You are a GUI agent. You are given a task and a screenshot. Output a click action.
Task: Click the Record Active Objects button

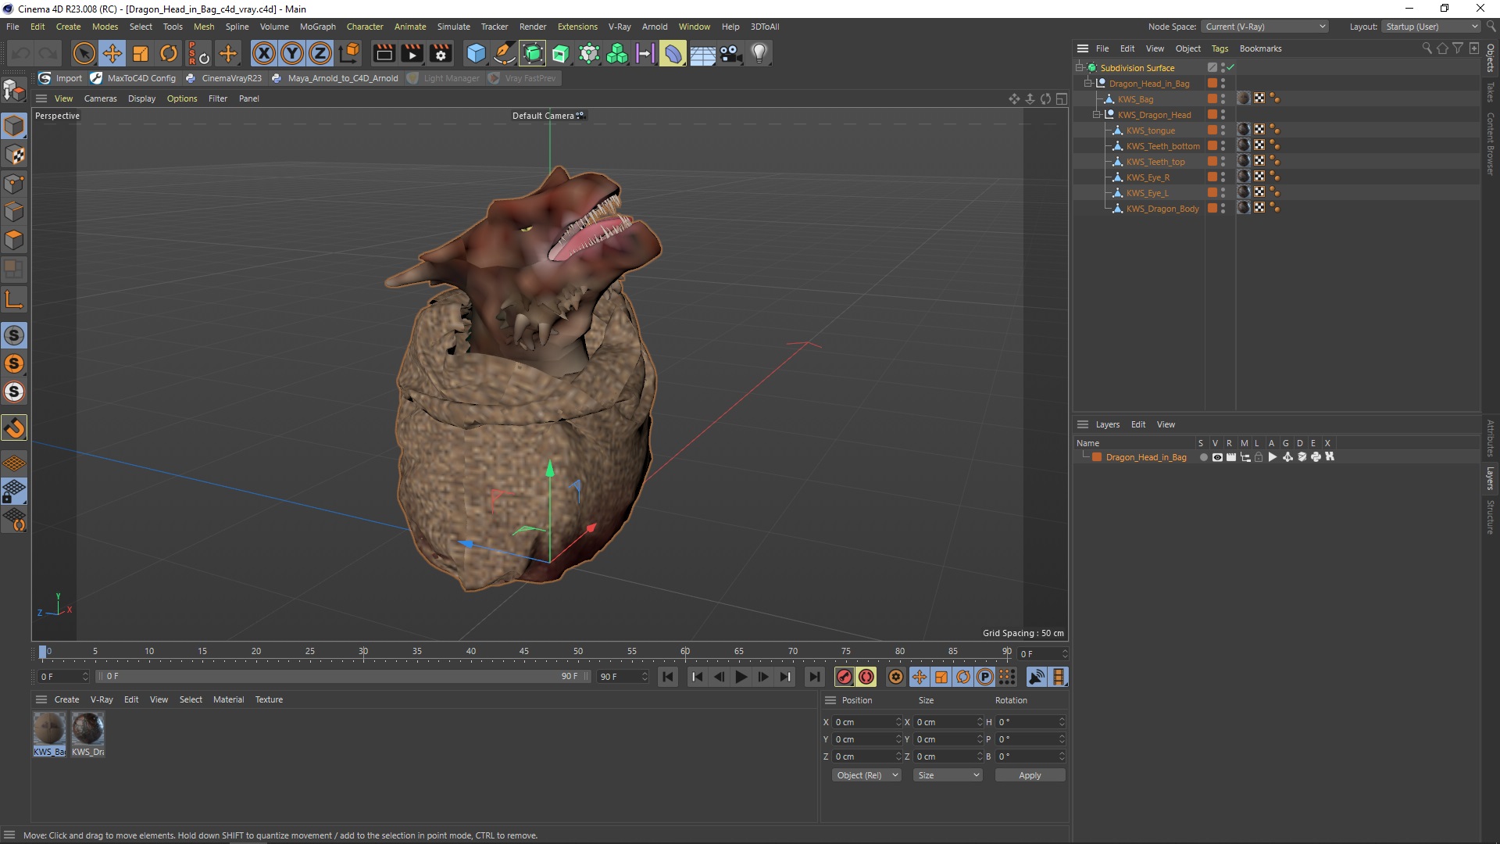click(x=844, y=677)
